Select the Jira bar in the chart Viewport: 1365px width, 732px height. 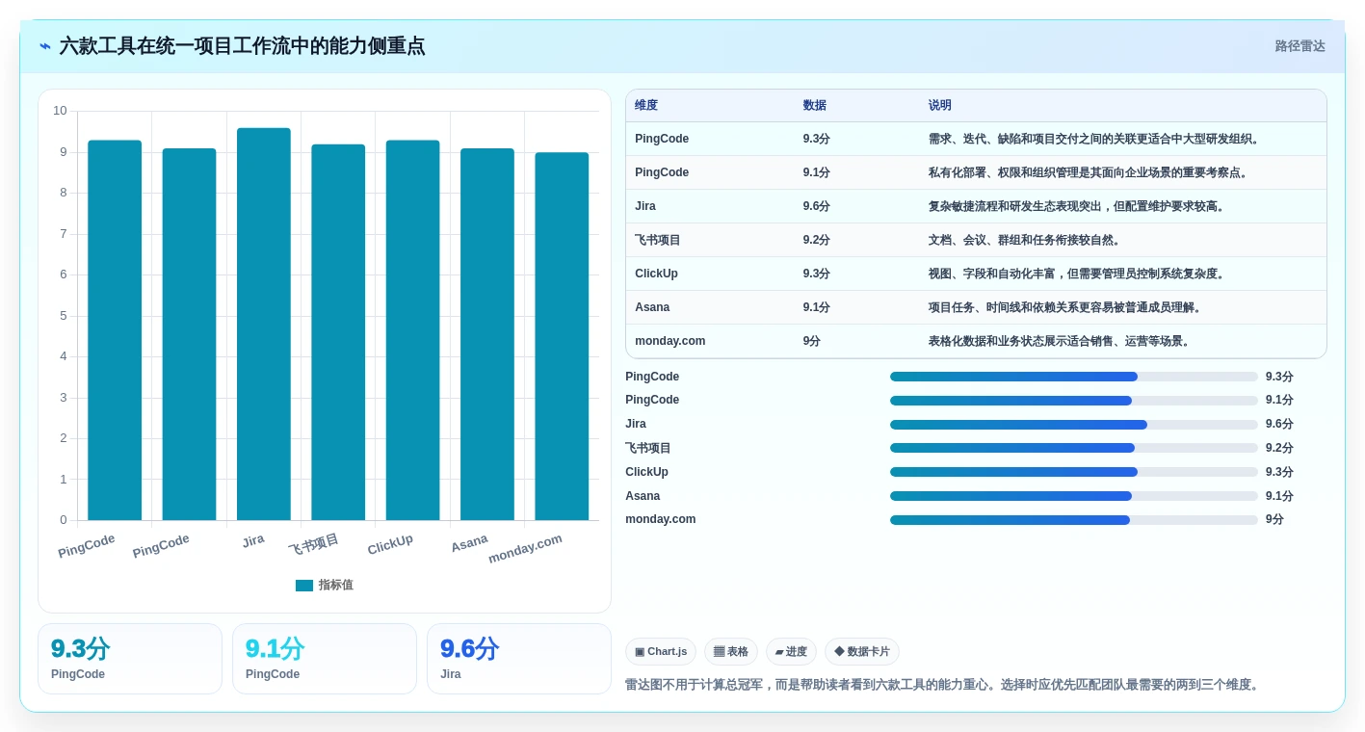click(x=264, y=325)
